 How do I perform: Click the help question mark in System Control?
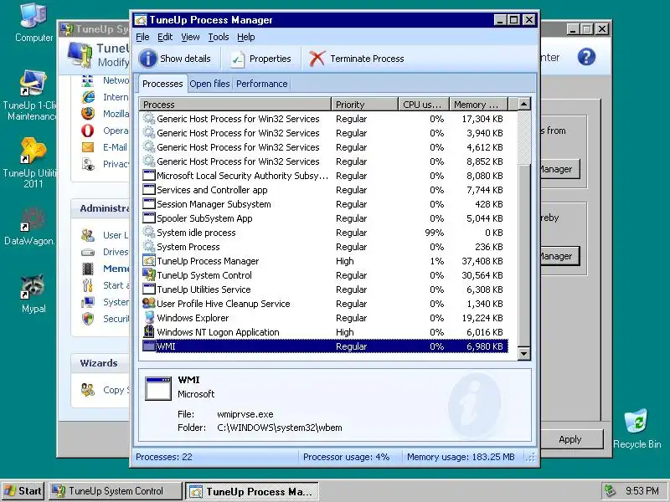[x=586, y=57]
